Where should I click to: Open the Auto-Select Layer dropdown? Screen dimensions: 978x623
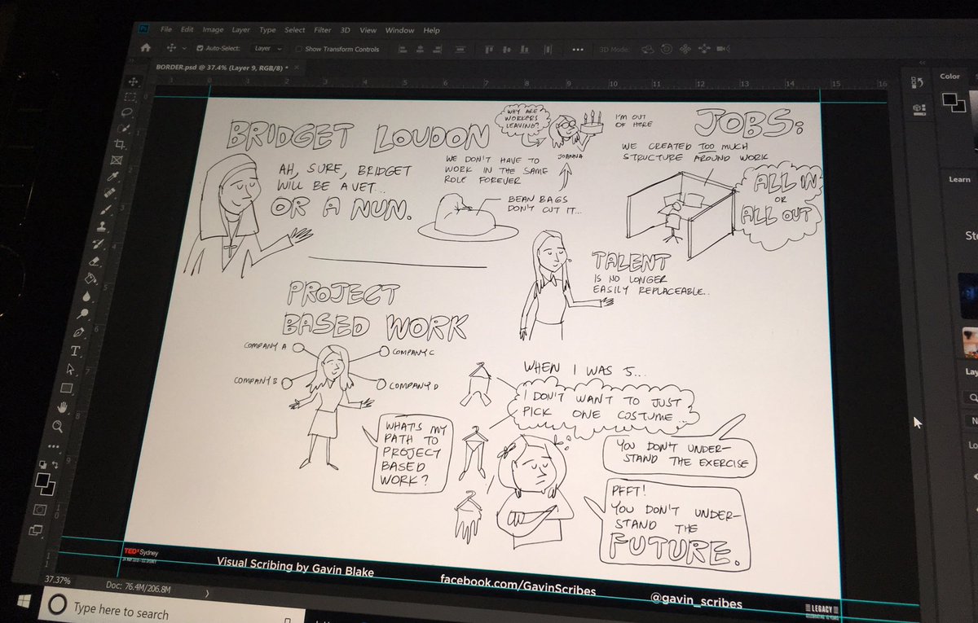(268, 49)
